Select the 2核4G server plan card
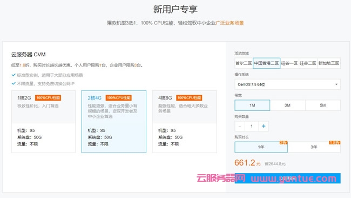Screen dimensions: 351x198 pos(114,122)
